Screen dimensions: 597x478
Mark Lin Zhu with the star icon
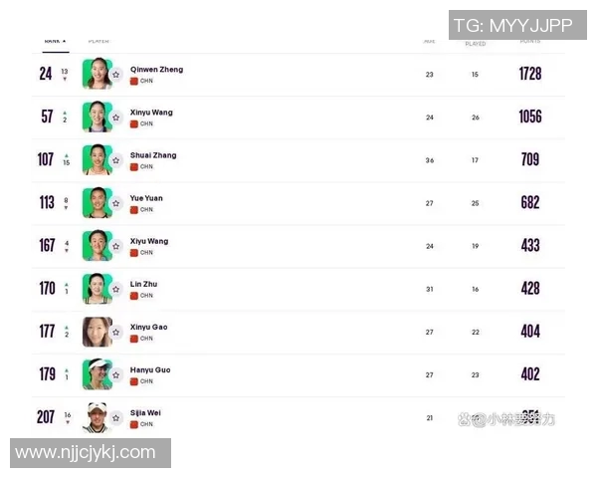(115, 289)
